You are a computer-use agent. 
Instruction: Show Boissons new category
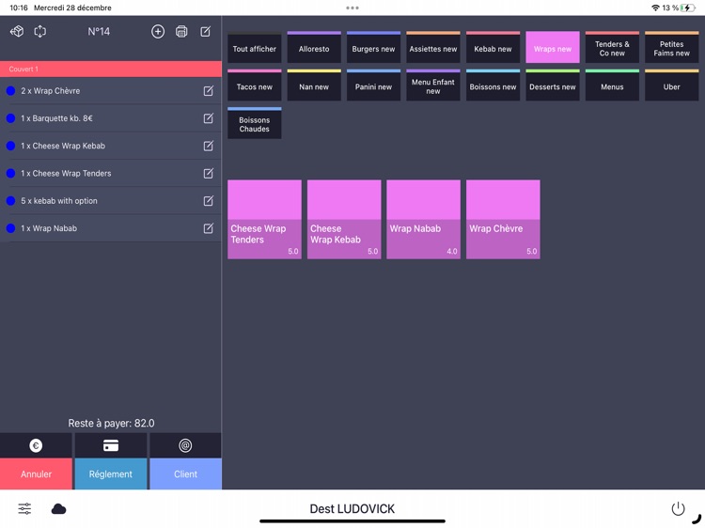click(x=493, y=85)
